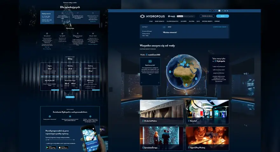Image resolution: width=280 pixels, height=152 pixels.
Task: Open the Kontakt menu item
Action: [217, 21]
